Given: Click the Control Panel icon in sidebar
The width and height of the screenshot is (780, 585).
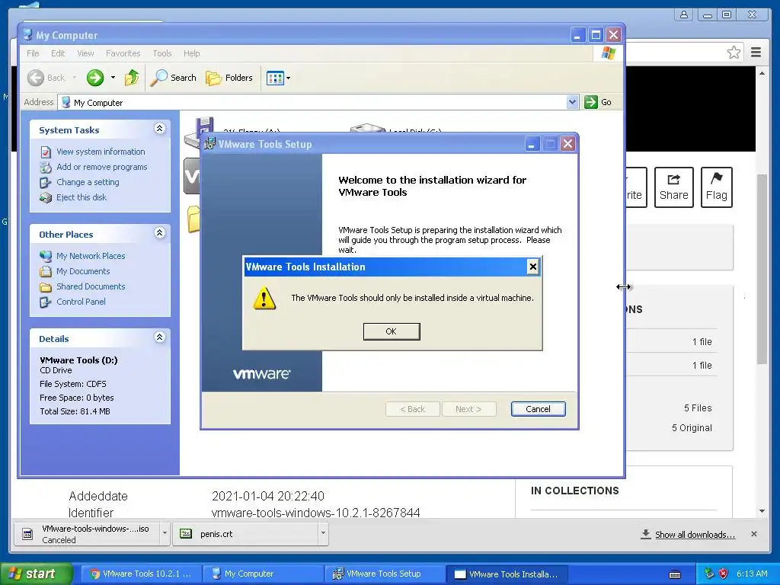Looking at the screenshot, I should 46,302.
